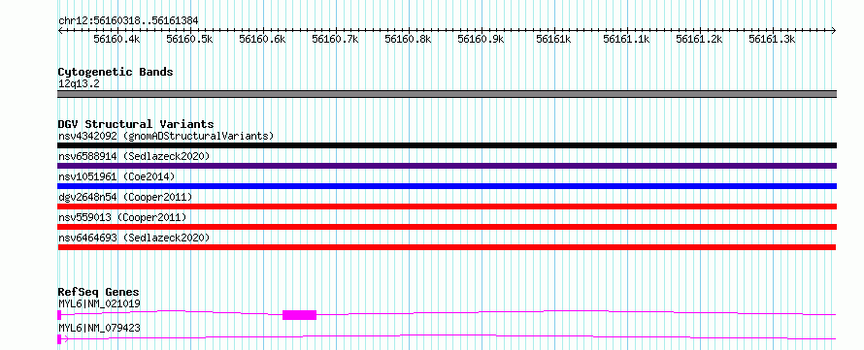
Task: Click the black nsv4342092 variant bar
Action: pyautogui.click(x=448, y=145)
